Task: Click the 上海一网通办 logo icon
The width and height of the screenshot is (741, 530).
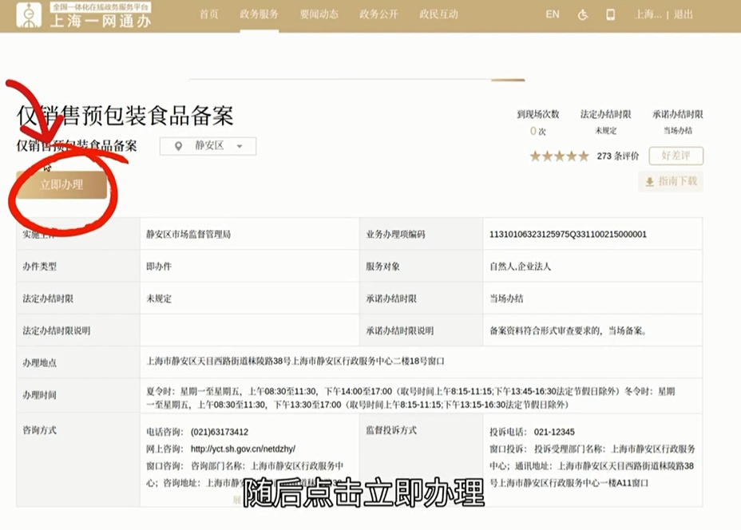Action: 29,14
